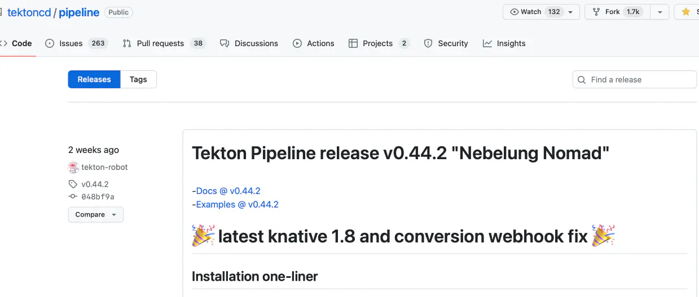The width and height of the screenshot is (699, 297).
Task: Click the Pull requests count badge 38
Action: coord(197,43)
